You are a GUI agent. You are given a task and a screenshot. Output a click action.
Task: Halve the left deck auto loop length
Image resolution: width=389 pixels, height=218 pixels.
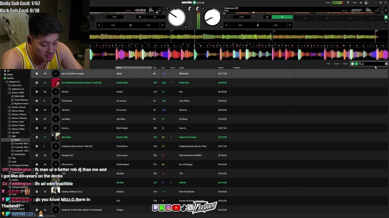tap(99, 25)
